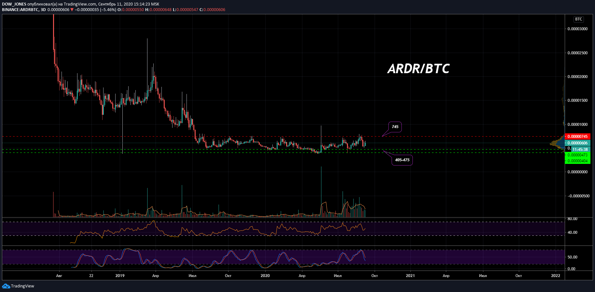Click the 2022 label on time axis
The image size is (595, 292).
click(x=556, y=276)
